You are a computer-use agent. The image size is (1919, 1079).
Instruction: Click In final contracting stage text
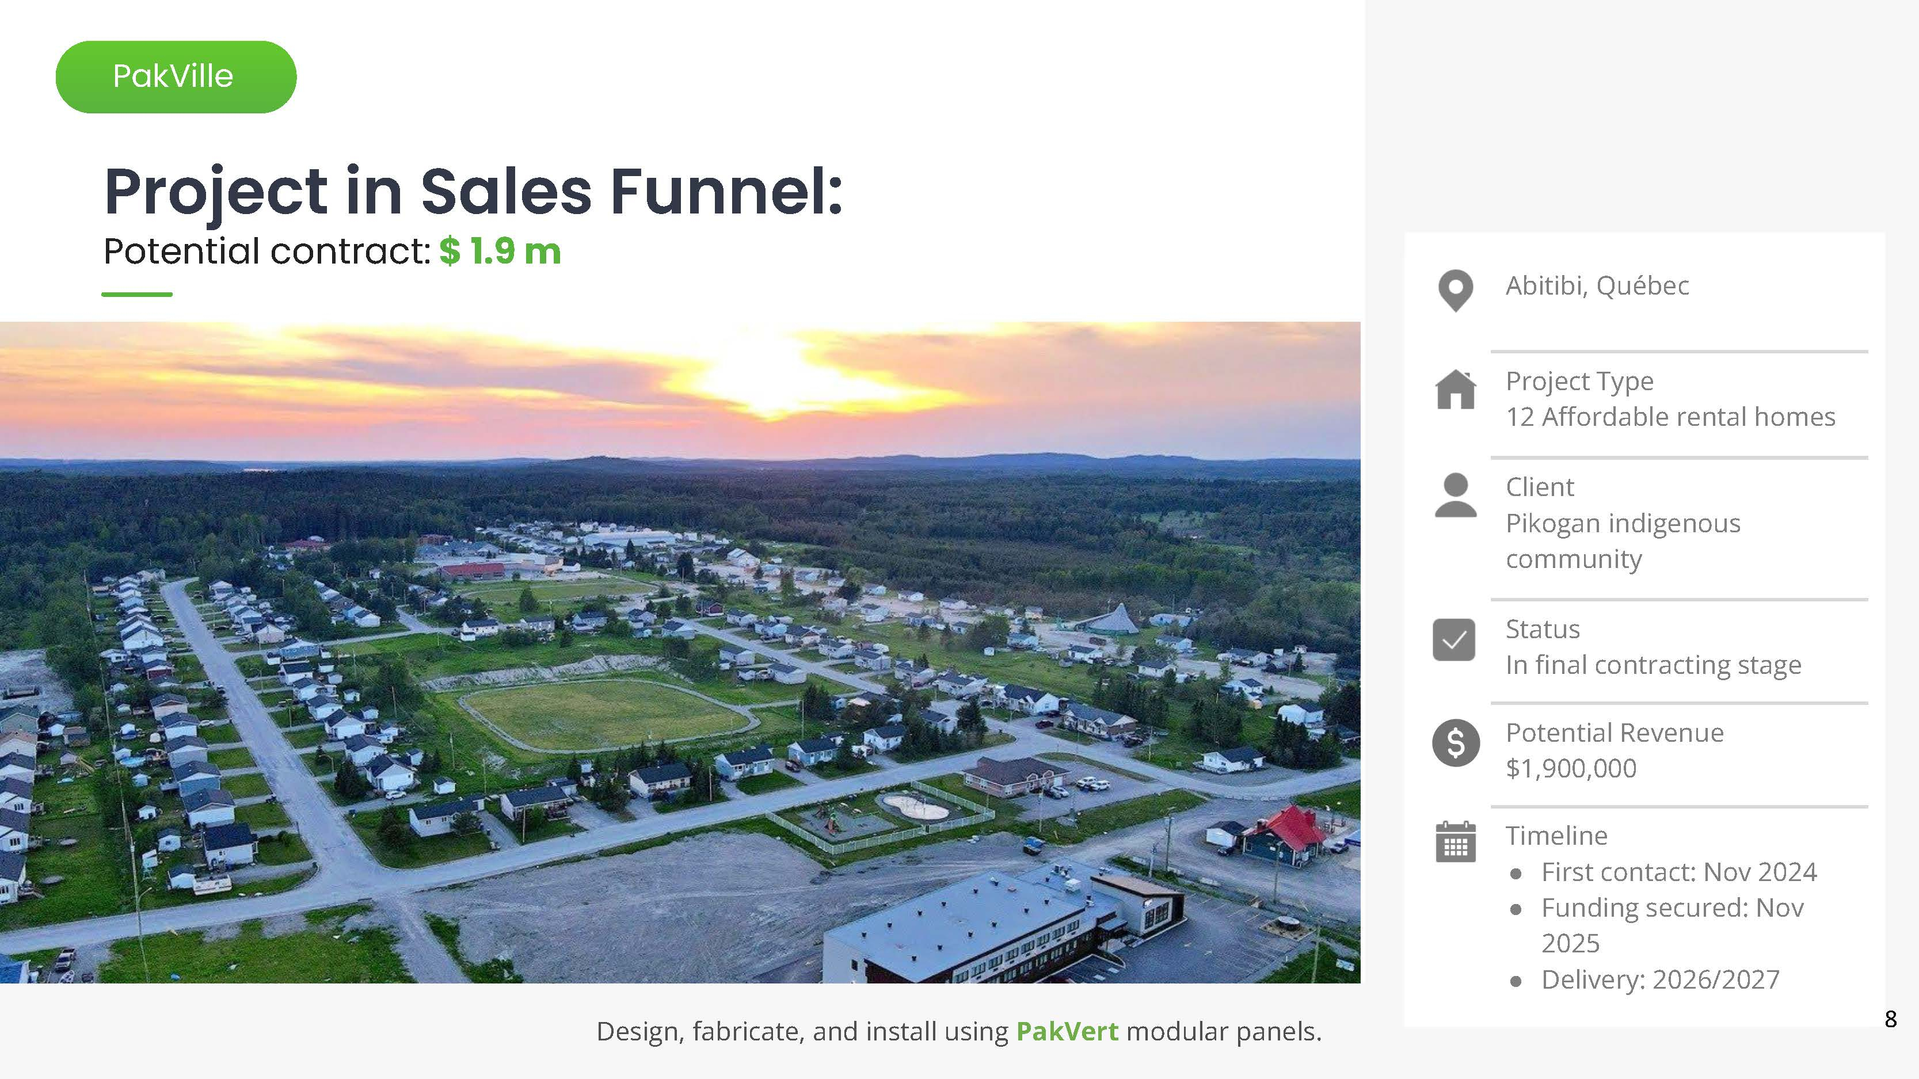point(1653,664)
